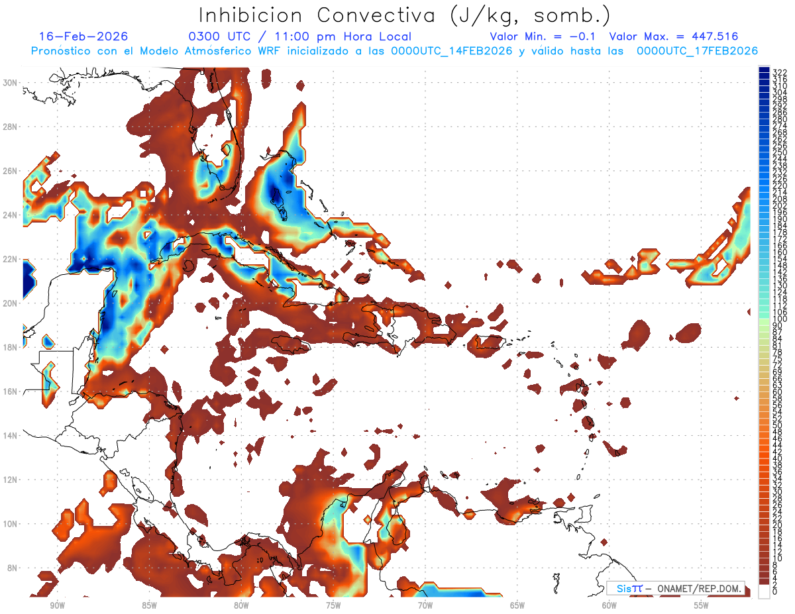Click the 24N latitude label
Image resolution: width=795 pixels, height=614 pixels.
pyautogui.click(x=11, y=215)
